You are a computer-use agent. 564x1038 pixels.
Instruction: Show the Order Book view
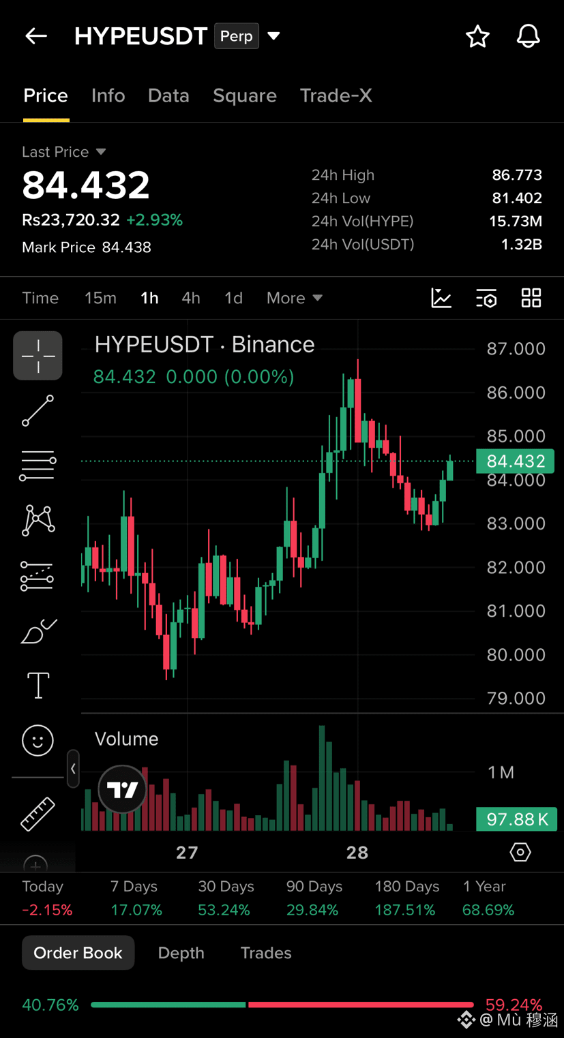pos(78,953)
